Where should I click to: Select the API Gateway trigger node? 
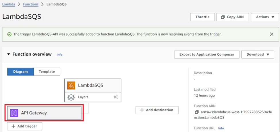(x=44, y=113)
